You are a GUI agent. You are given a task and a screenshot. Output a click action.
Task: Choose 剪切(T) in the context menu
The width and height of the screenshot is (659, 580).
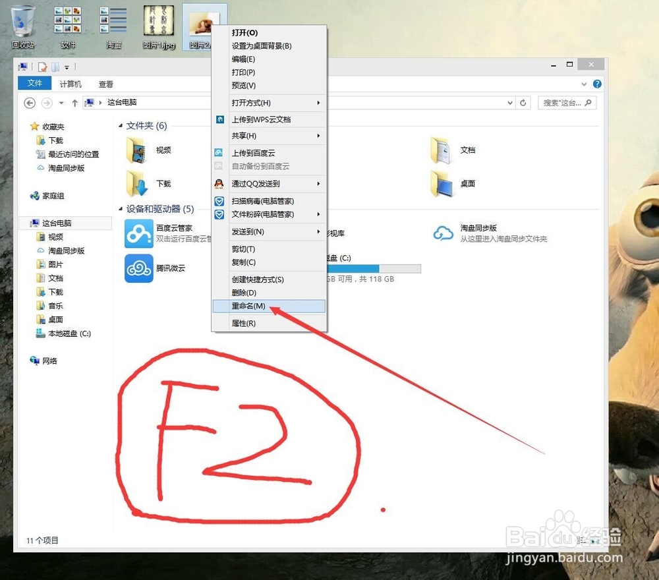coord(269,249)
